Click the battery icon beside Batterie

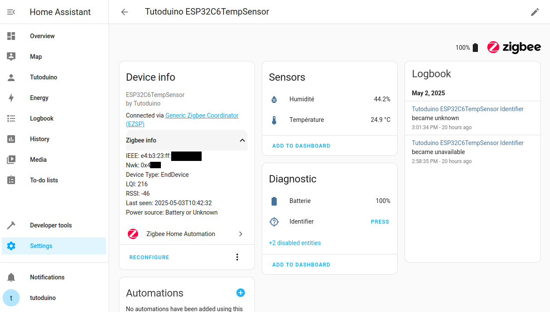274,201
